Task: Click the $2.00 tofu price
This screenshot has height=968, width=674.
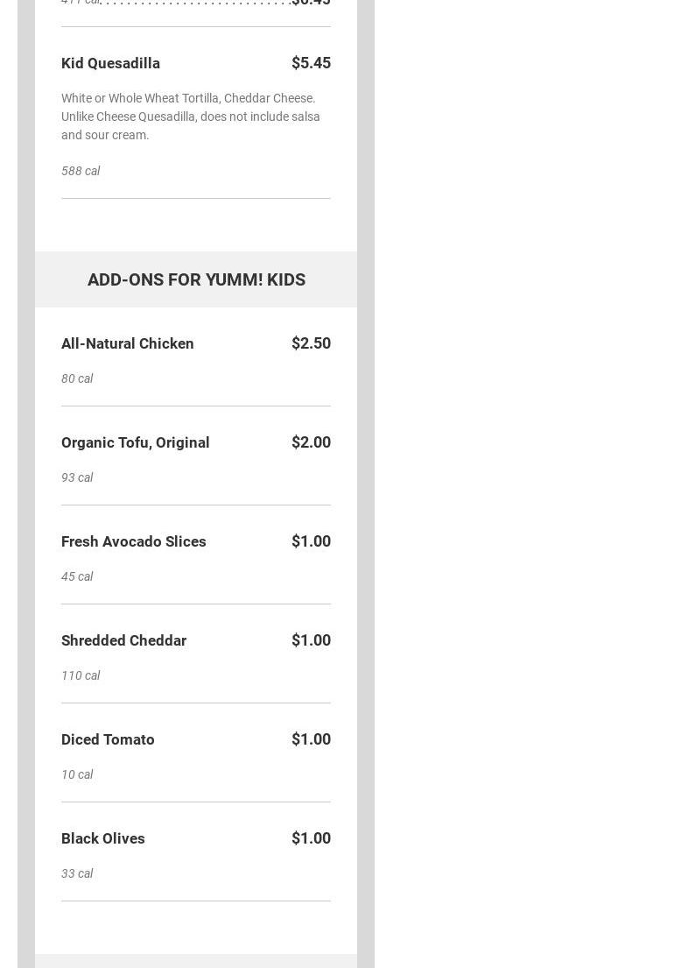Action: (x=311, y=442)
